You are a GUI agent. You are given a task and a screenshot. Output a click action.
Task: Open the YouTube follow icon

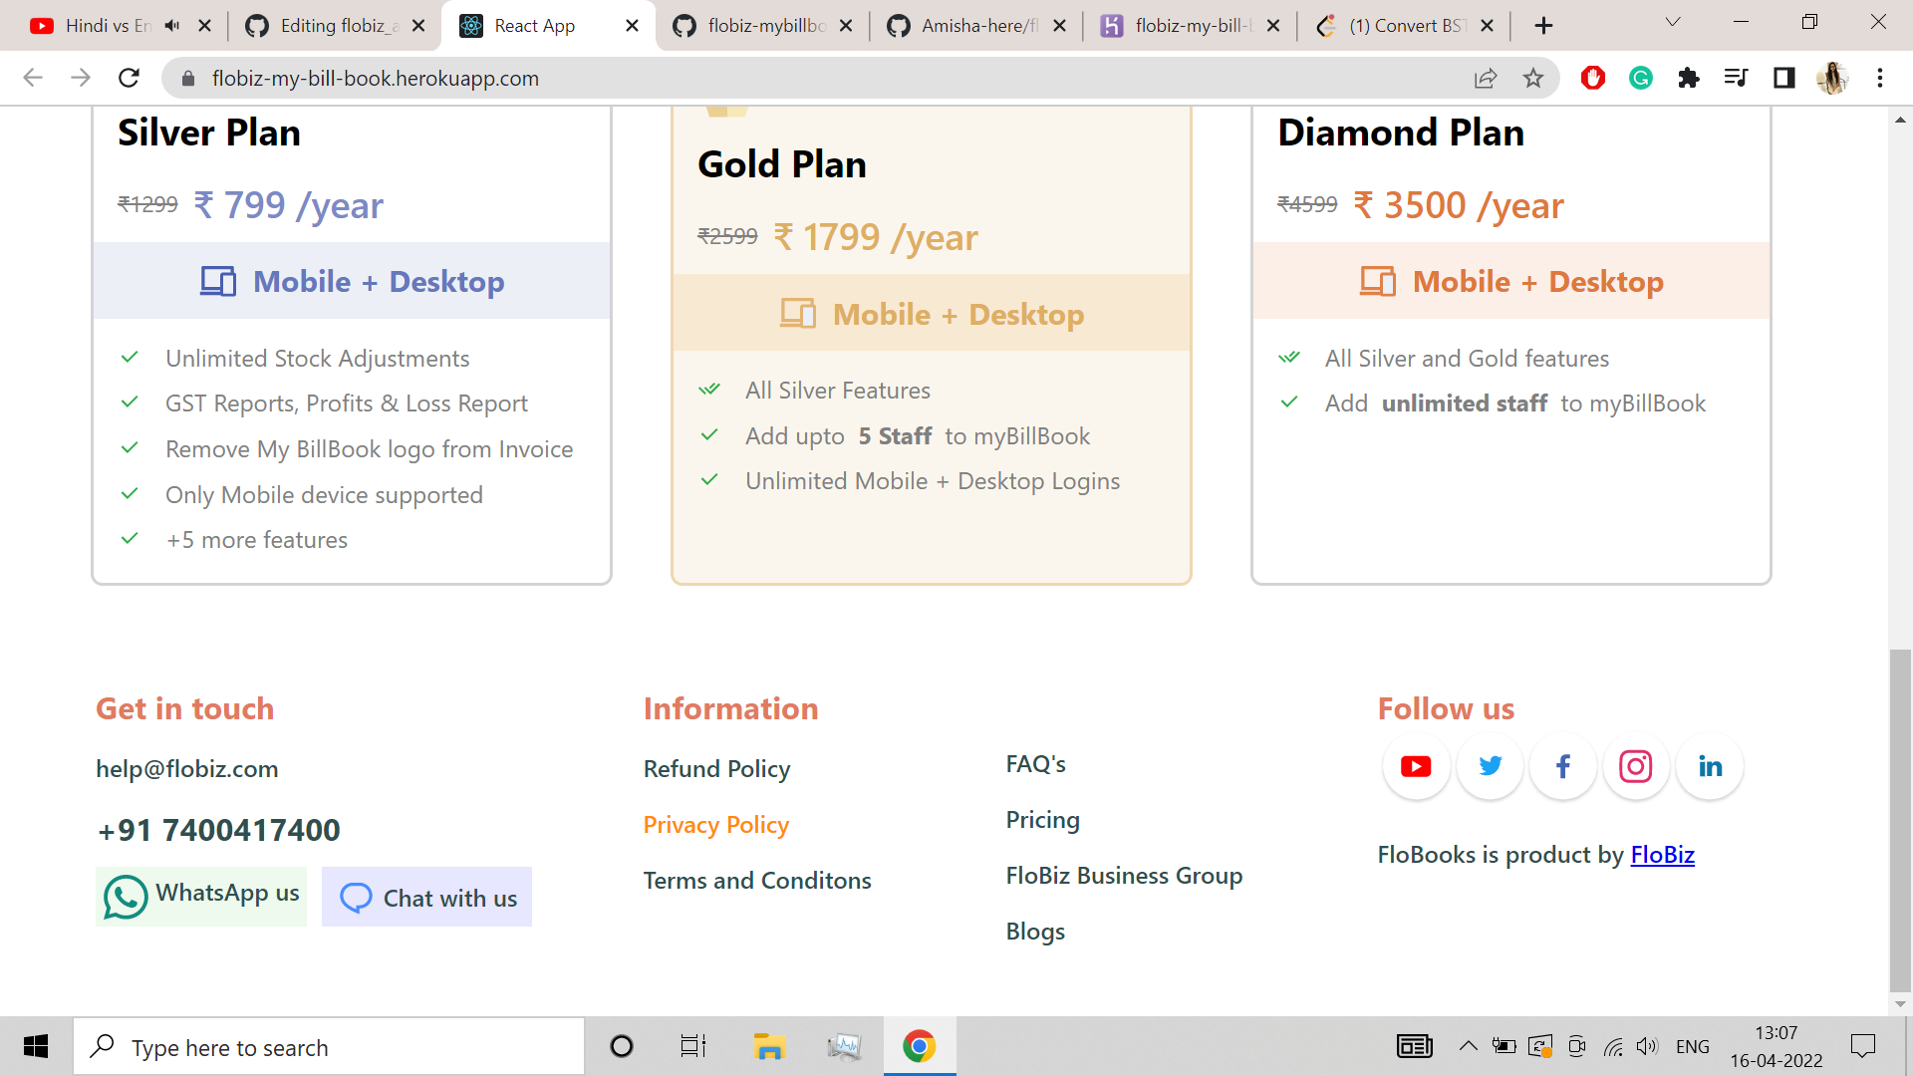pyautogui.click(x=1415, y=766)
